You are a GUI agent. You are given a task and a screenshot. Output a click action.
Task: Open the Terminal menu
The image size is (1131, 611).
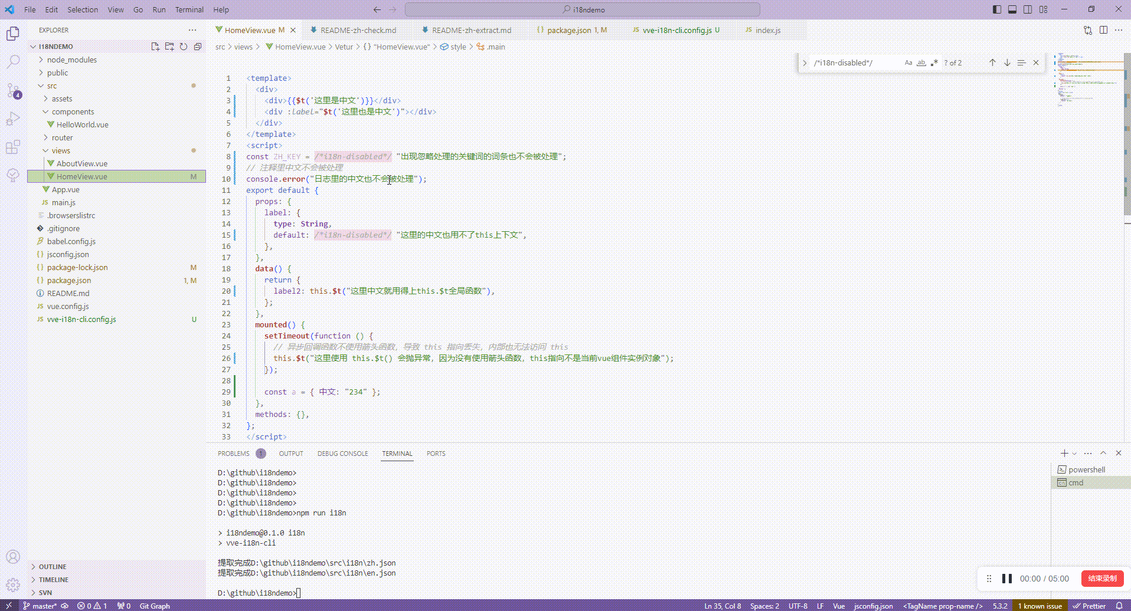(189, 9)
